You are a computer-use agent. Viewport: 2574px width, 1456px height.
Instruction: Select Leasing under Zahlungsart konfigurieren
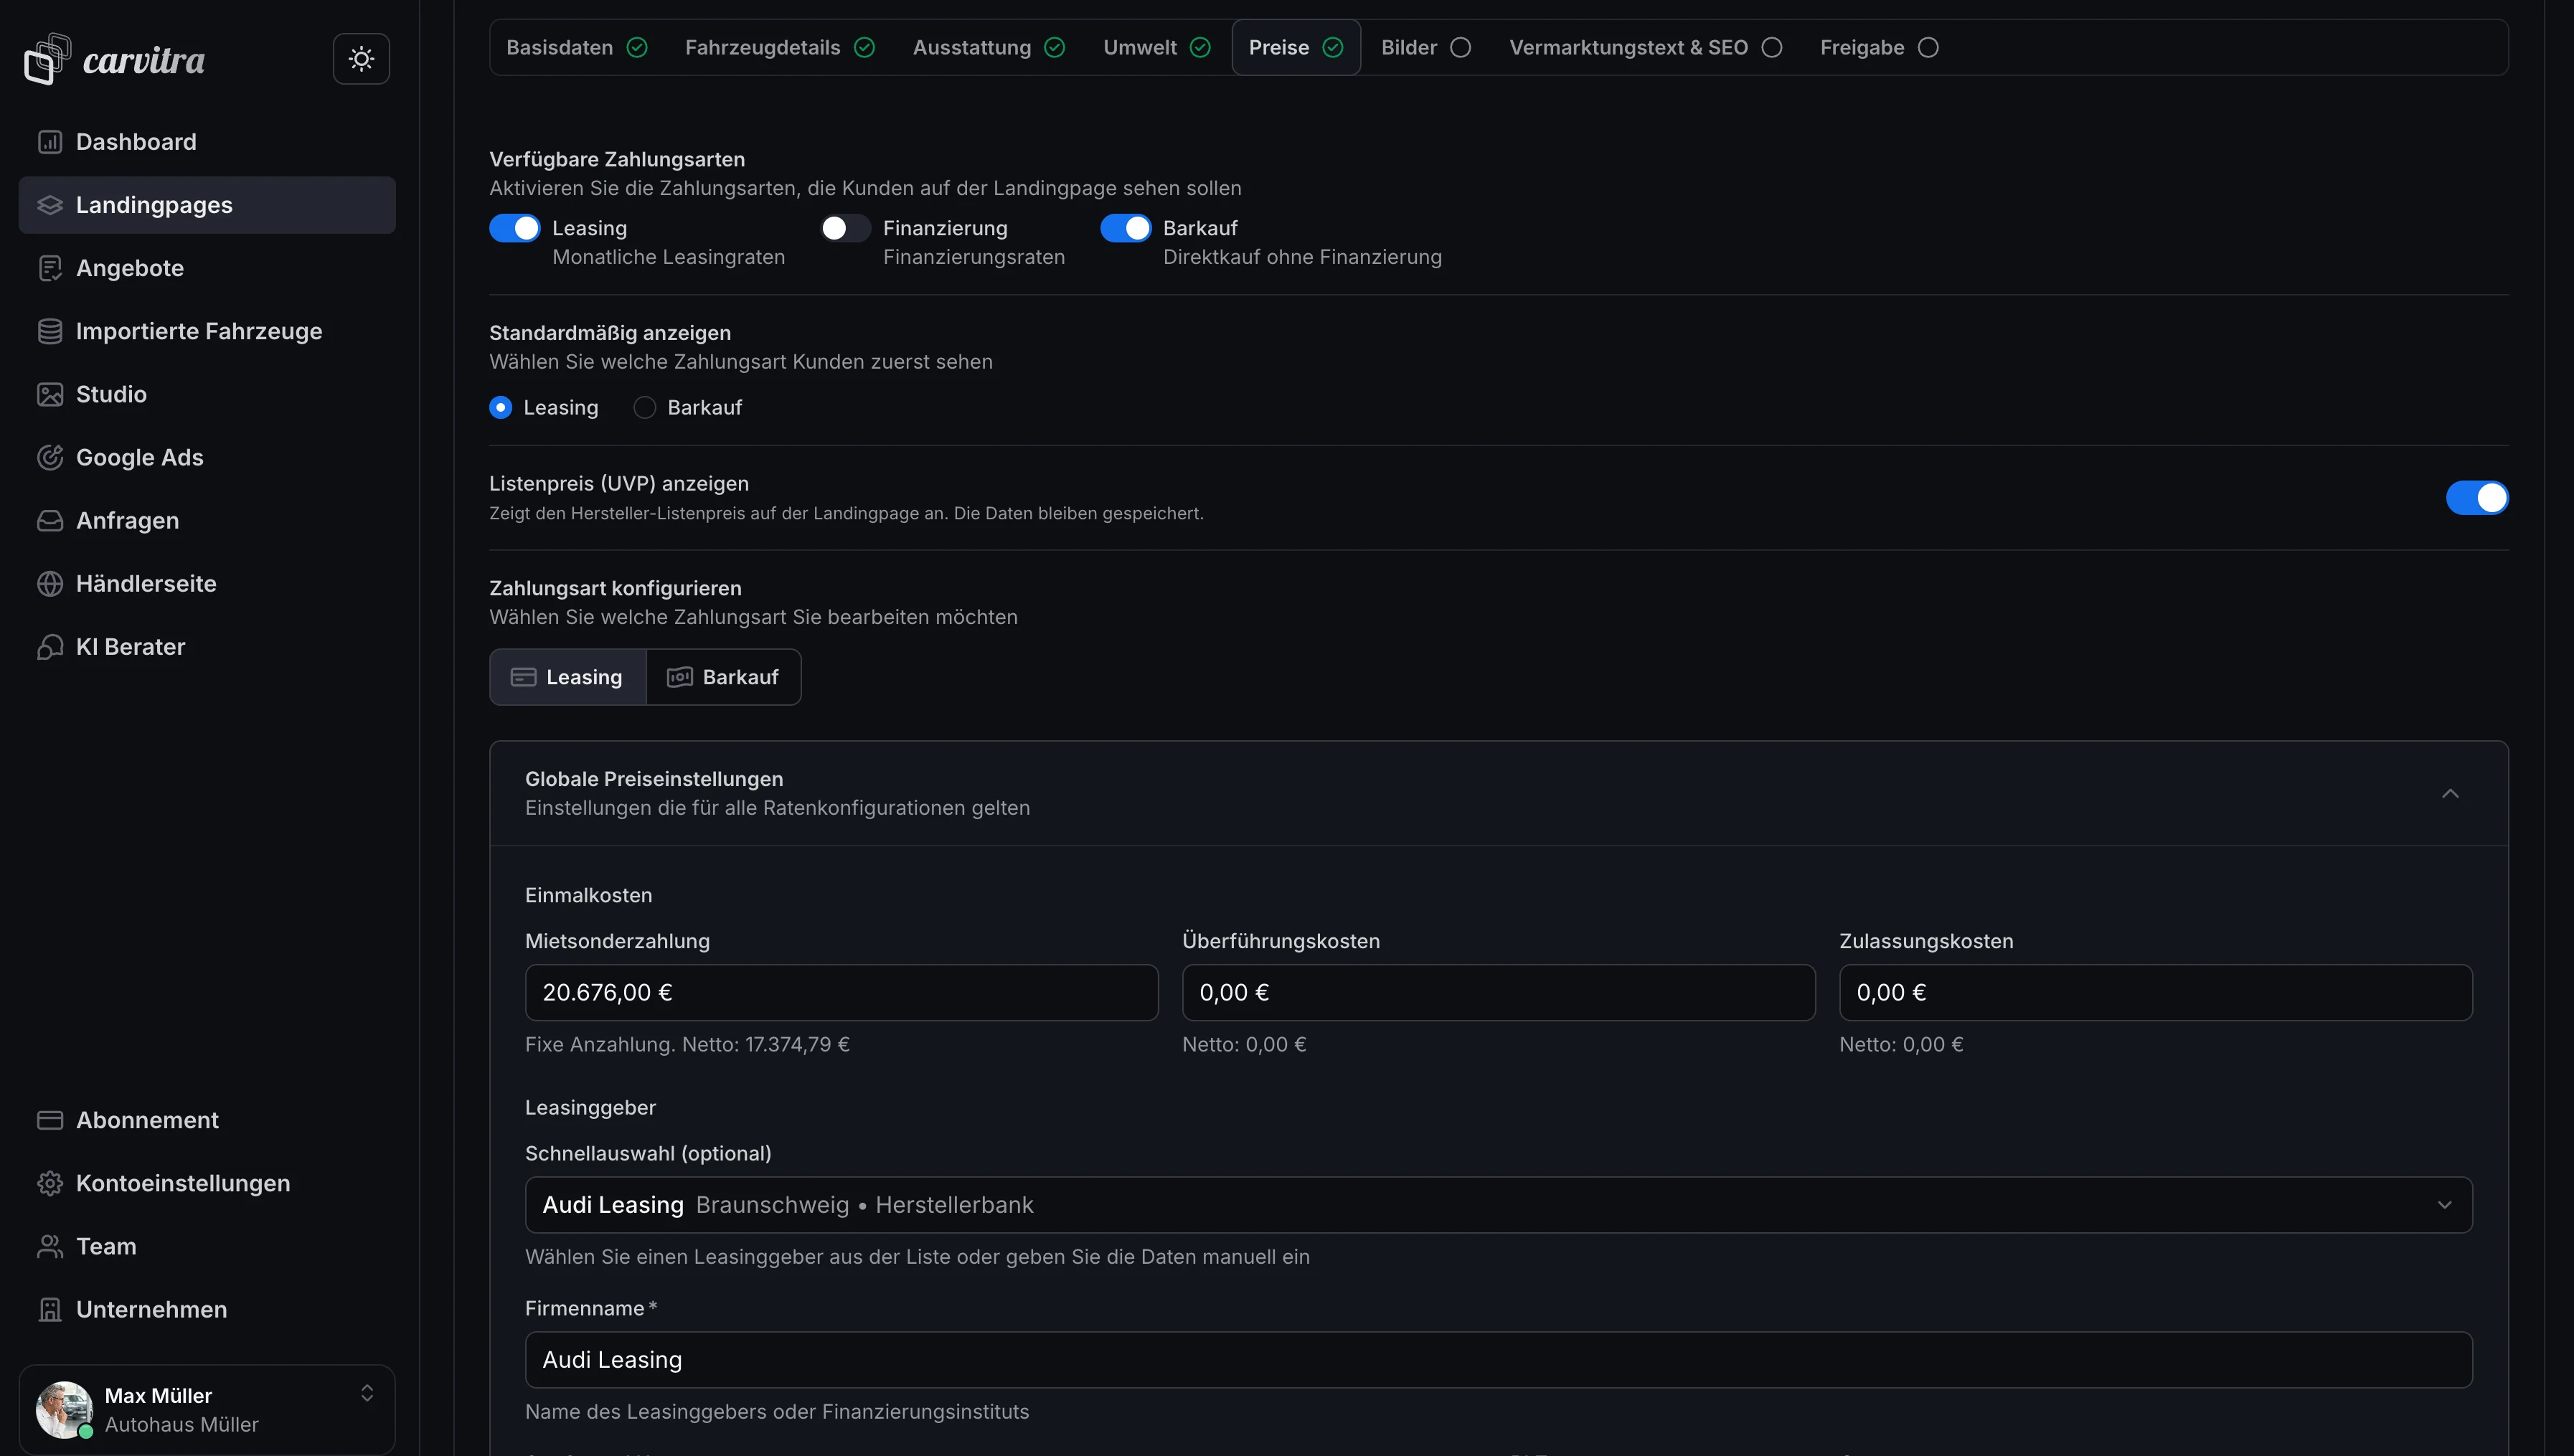[568, 677]
